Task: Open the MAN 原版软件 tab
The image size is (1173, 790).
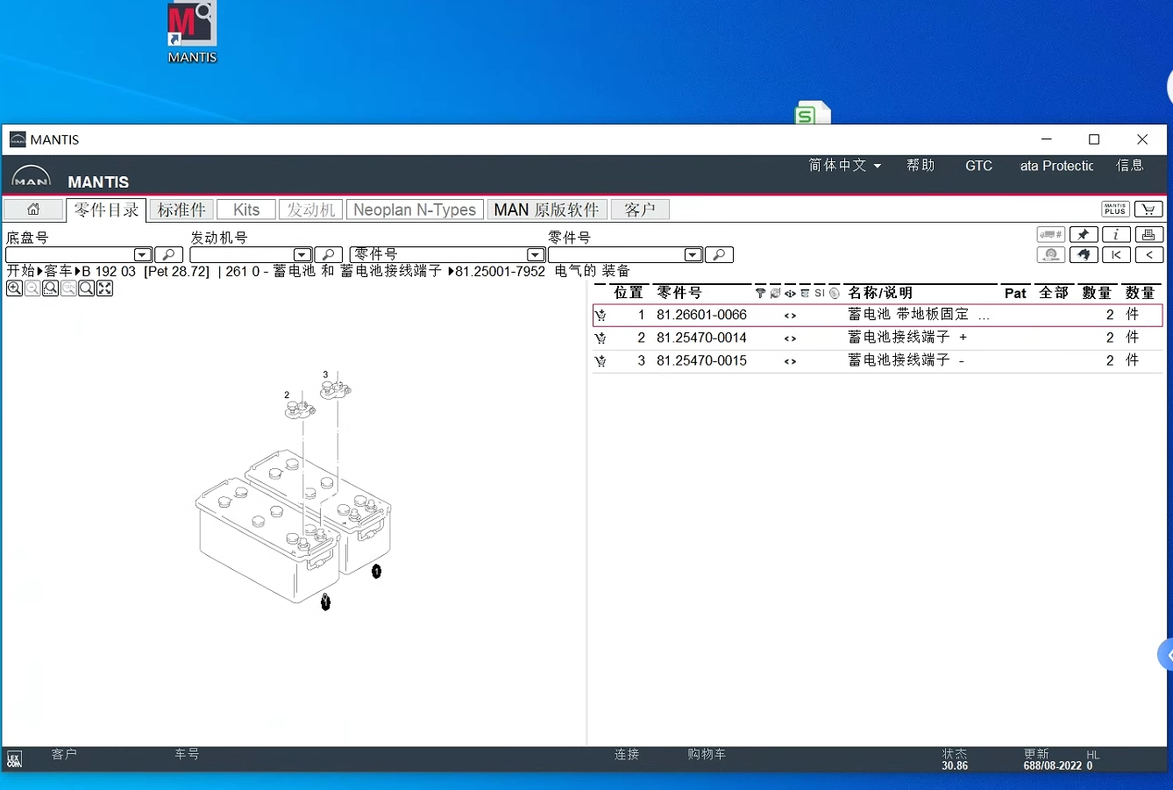Action: pyautogui.click(x=546, y=210)
